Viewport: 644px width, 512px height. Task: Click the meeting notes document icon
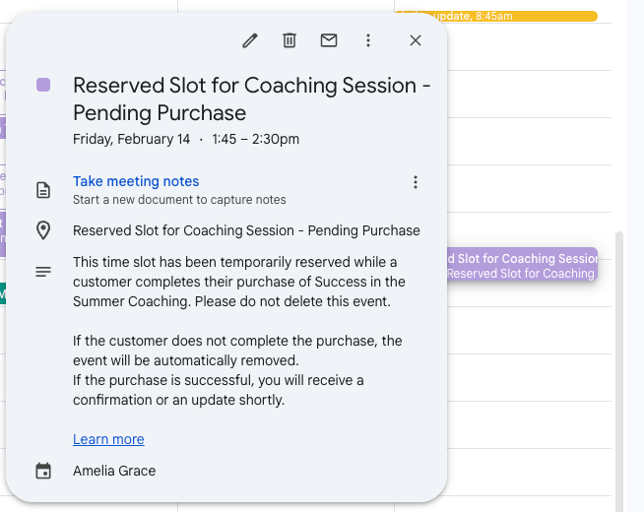click(x=43, y=189)
